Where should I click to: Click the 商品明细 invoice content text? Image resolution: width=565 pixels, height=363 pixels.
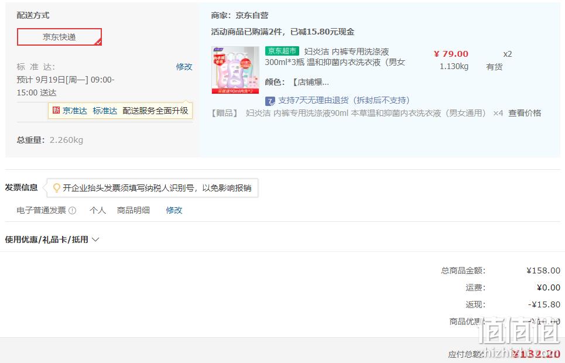coord(133,210)
